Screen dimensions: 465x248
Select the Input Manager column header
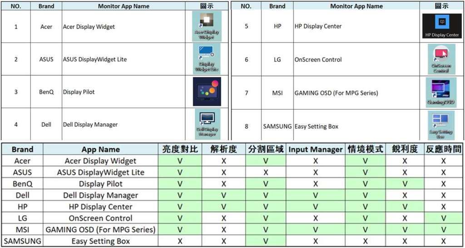point(316,149)
